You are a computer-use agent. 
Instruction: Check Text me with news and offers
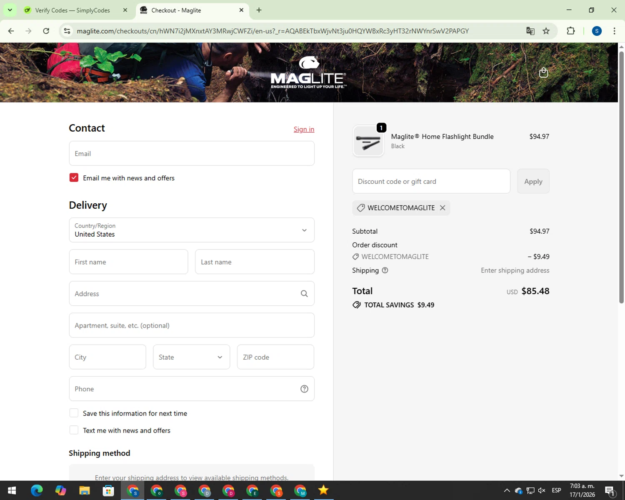(74, 430)
